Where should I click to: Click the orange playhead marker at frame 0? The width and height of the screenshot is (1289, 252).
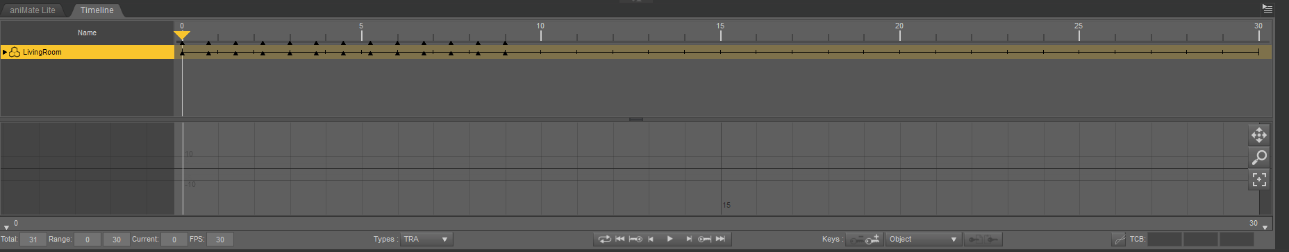(x=182, y=35)
